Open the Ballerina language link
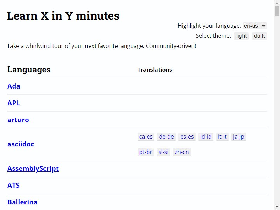The height and width of the screenshot is (210, 280). coord(22,202)
